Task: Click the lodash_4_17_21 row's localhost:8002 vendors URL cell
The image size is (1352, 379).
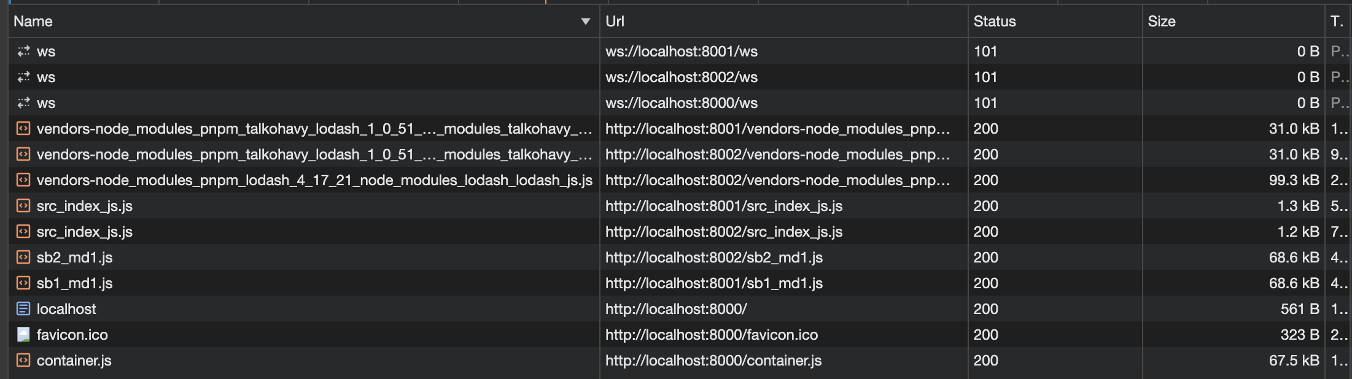Action: click(783, 180)
